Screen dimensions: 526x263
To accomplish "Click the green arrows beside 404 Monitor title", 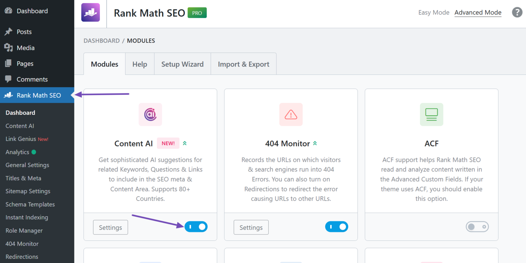I will [315, 143].
